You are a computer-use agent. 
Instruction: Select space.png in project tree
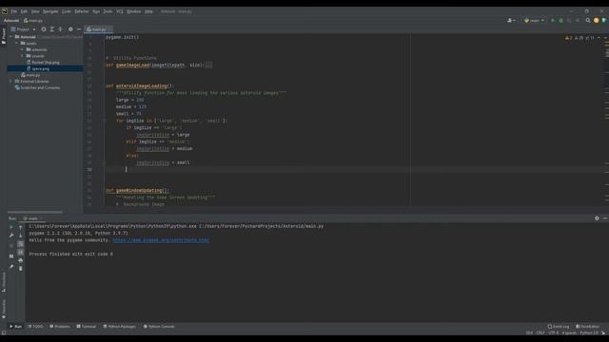coord(40,68)
